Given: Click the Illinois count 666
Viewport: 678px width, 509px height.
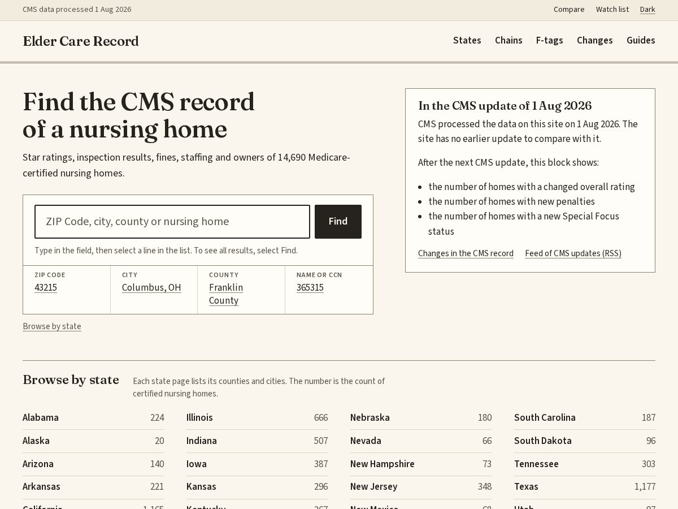Looking at the screenshot, I should [x=321, y=417].
